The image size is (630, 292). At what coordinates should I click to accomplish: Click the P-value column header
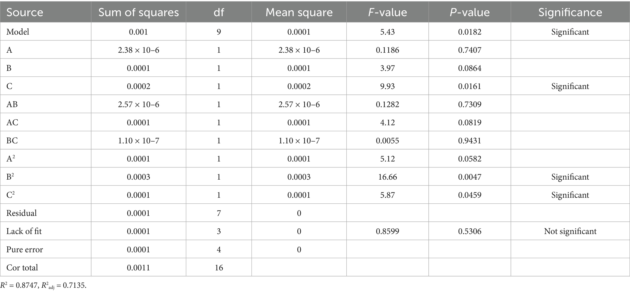pos(469,12)
